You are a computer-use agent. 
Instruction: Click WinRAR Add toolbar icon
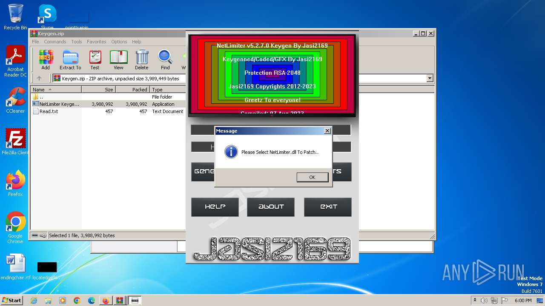coord(46,59)
